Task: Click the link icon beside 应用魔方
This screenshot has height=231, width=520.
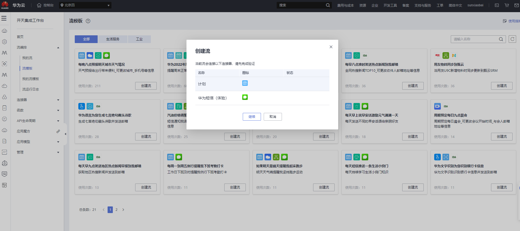Action: pos(58,131)
